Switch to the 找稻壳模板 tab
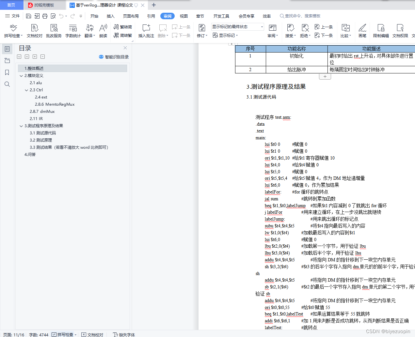This screenshot has height=337, width=415. click(44, 5)
